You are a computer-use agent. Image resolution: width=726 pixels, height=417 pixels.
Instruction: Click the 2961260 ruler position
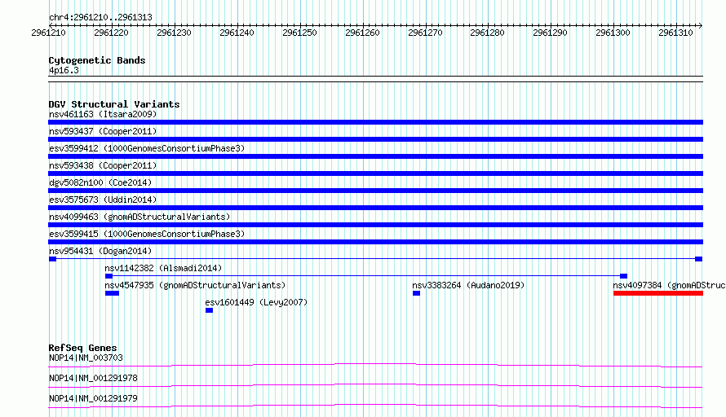coord(362,33)
